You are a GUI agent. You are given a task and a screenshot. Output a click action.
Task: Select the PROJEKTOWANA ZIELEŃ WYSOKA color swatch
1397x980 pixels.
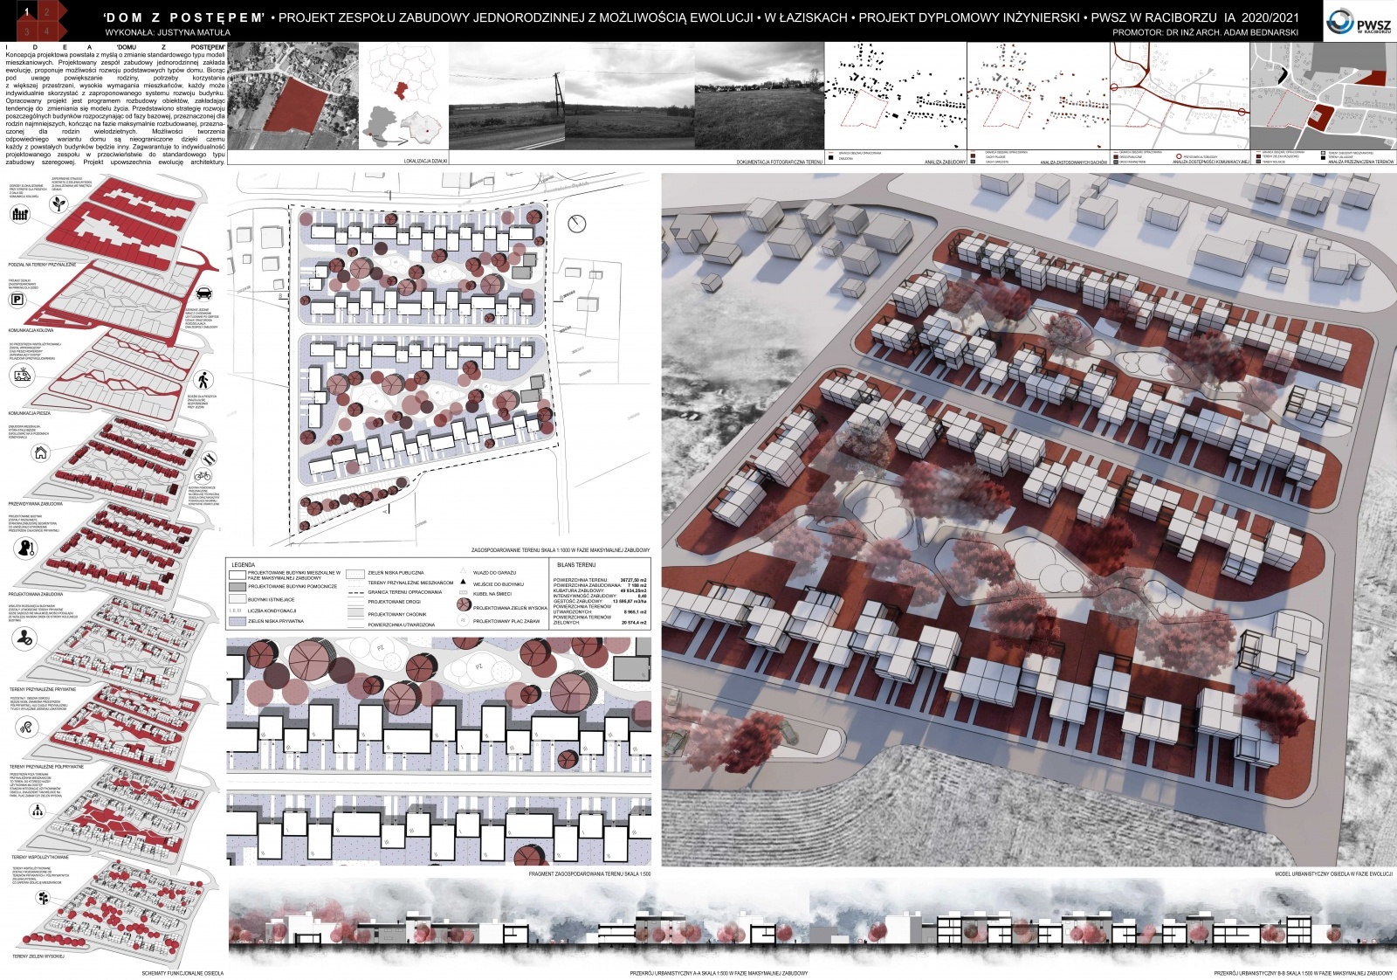463,604
